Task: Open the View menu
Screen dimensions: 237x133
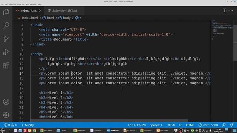Action: 19,4
